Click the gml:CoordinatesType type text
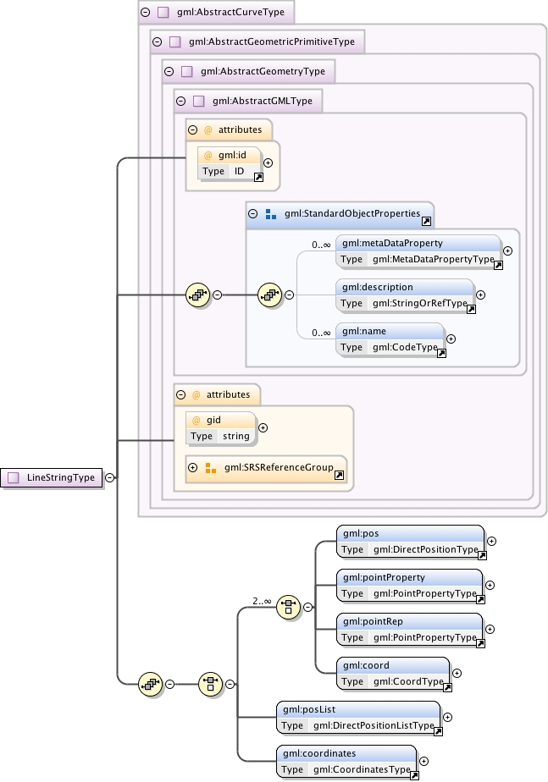 [362, 769]
